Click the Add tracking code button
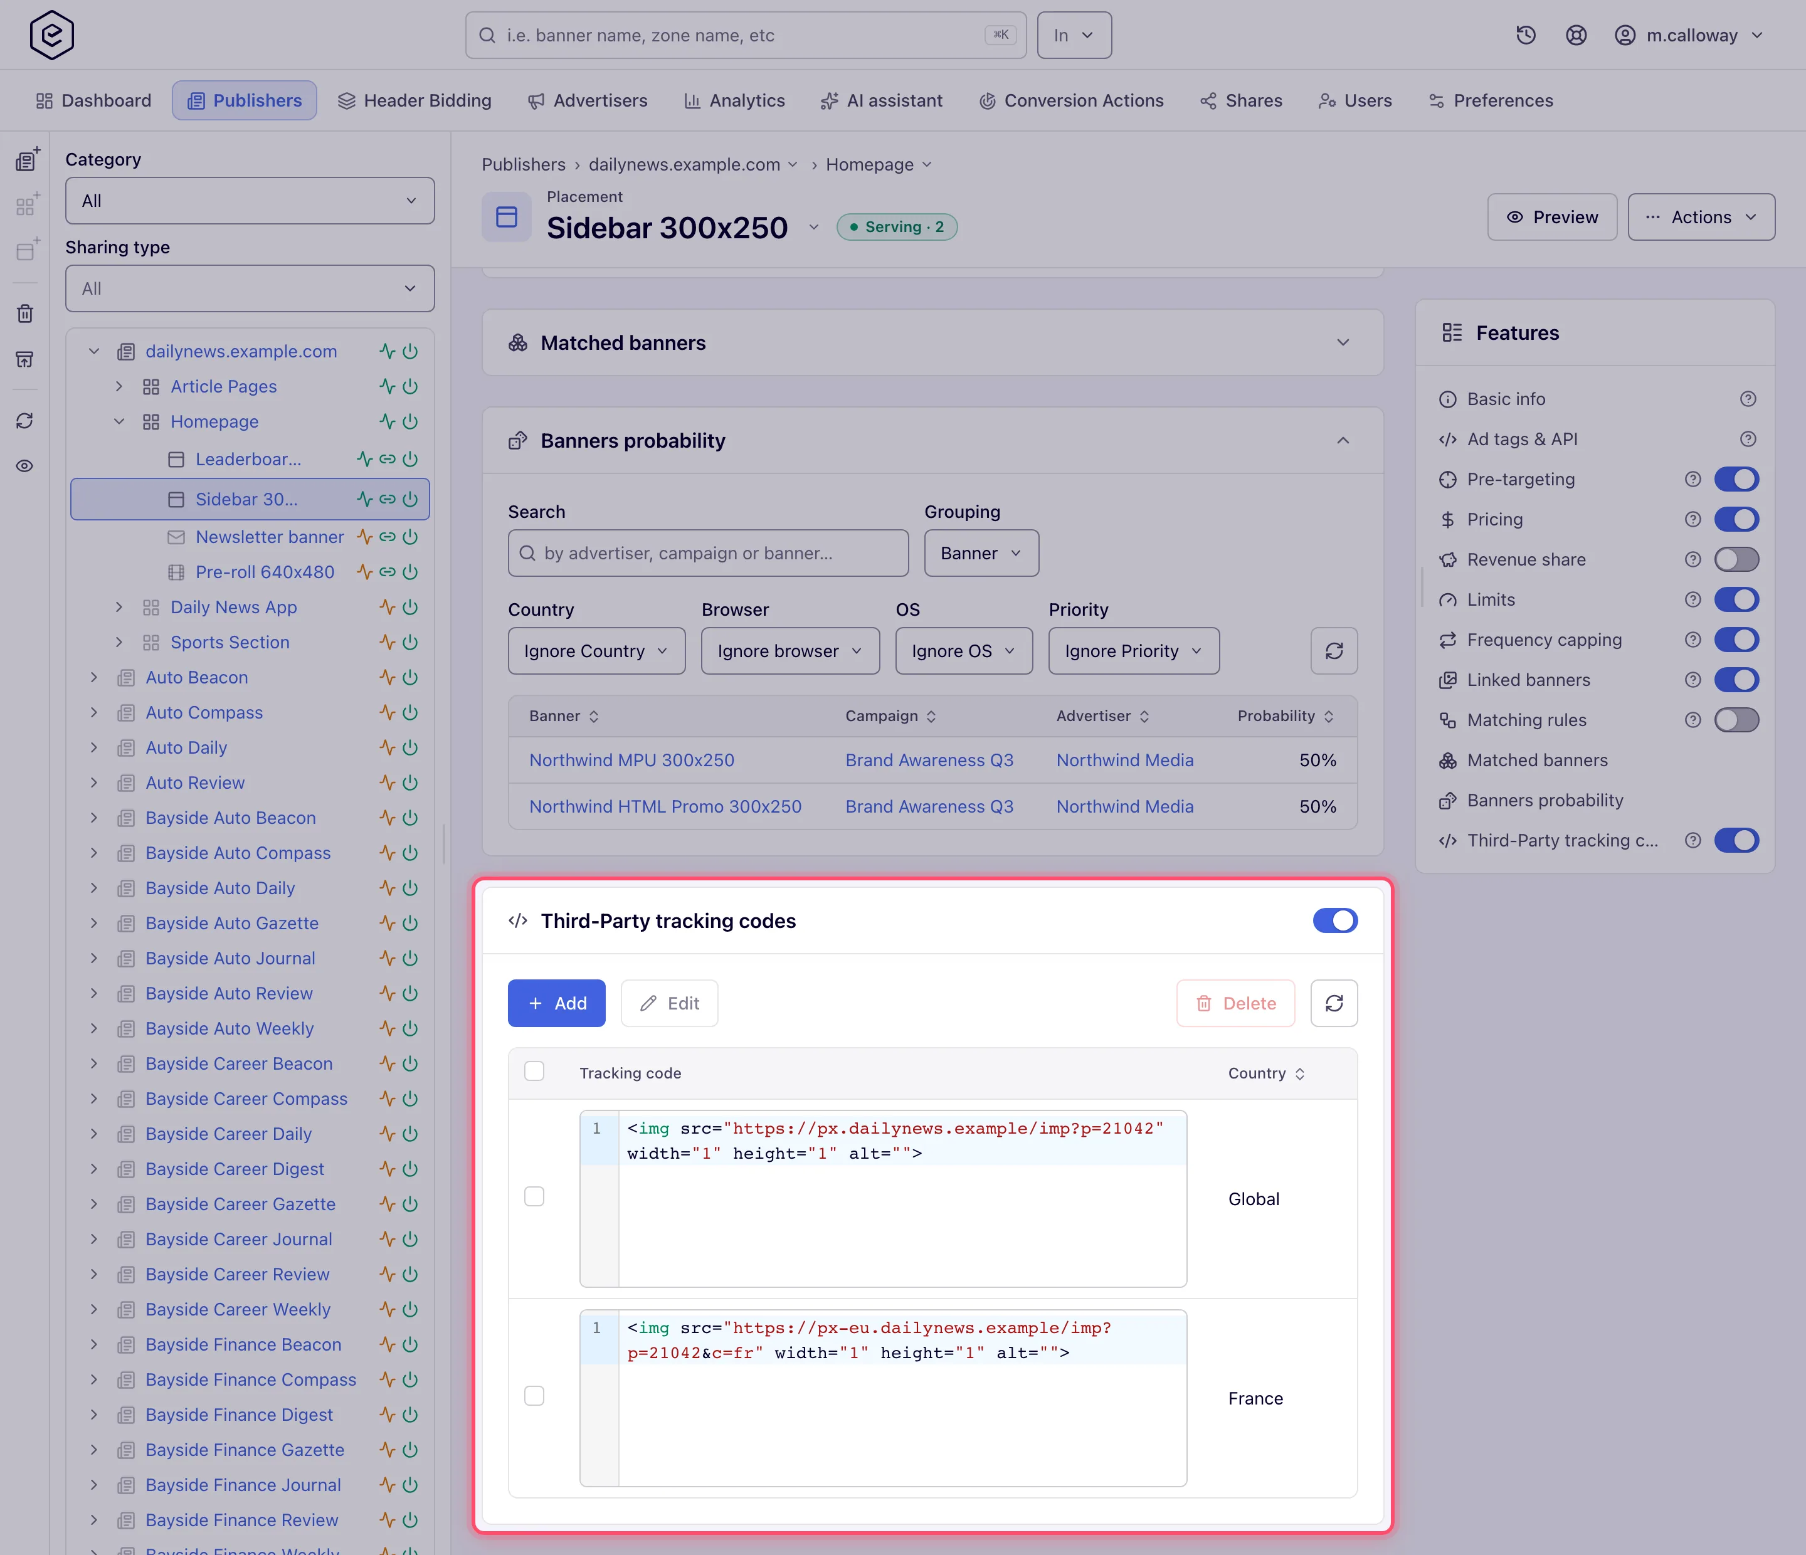This screenshot has width=1806, height=1555. tap(557, 1003)
